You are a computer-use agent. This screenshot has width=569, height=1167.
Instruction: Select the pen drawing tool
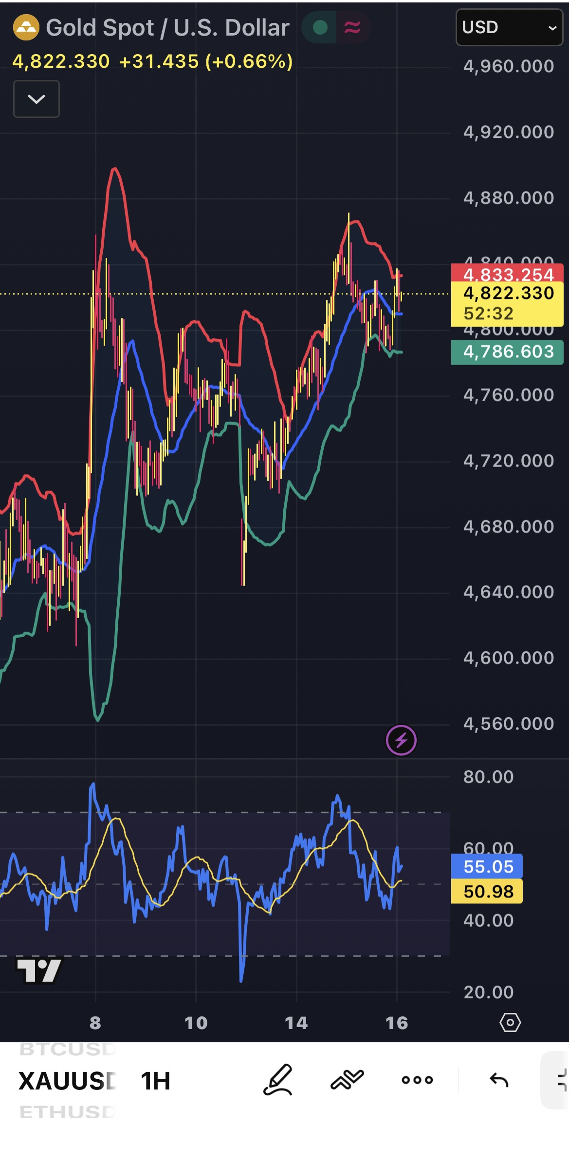click(x=278, y=1080)
